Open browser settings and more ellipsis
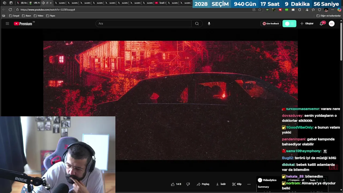The width and height of the screenshot is (343, 193). click(x=333, y=10)
